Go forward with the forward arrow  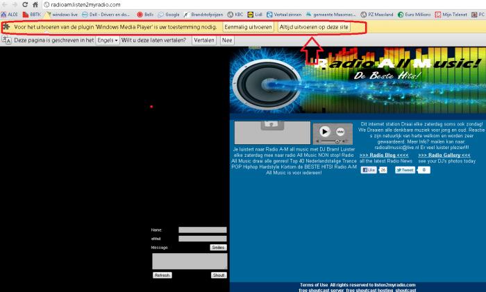15,4
